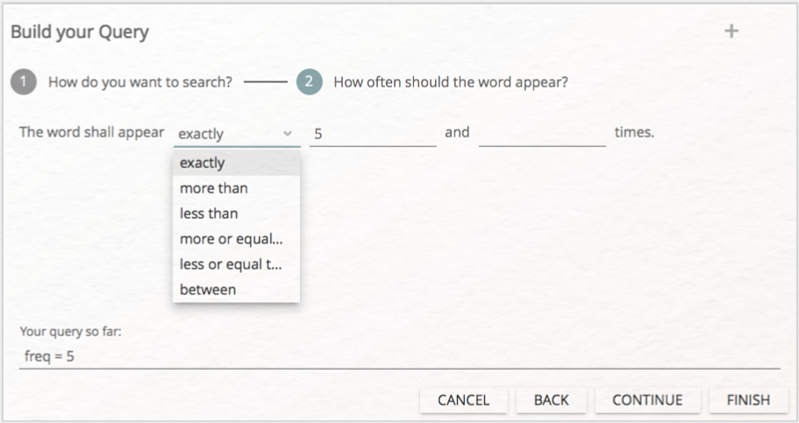The width and height of the screenshot is (799, 423).
Task: Choose 'exactly' from the dropdown list
Action: pos(237,163)
